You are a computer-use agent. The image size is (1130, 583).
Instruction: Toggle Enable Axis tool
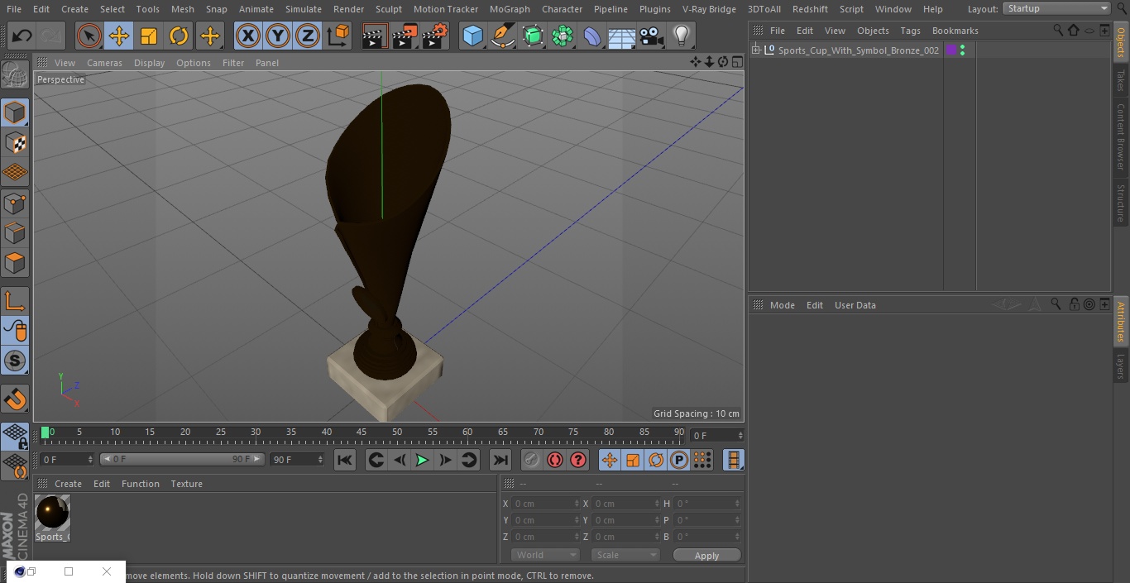tap(15, 301)
